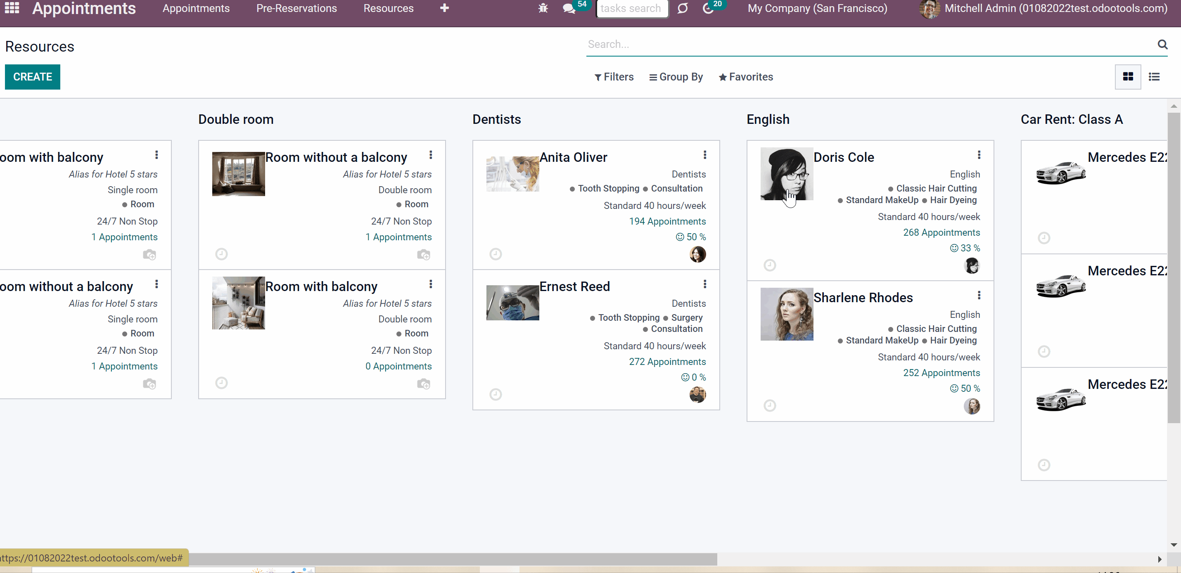Click the 0 % satisfaction rating on Ernest Reed
Screen dimensions: 1181x573
coord(693,377)
